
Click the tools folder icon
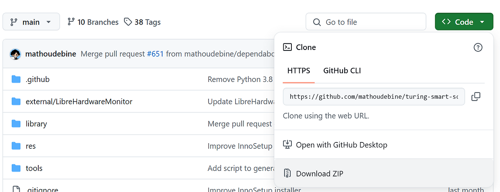coord(16,168)
